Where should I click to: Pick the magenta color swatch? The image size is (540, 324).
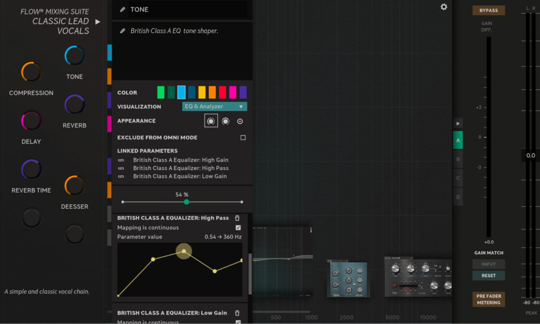[233, 92]
